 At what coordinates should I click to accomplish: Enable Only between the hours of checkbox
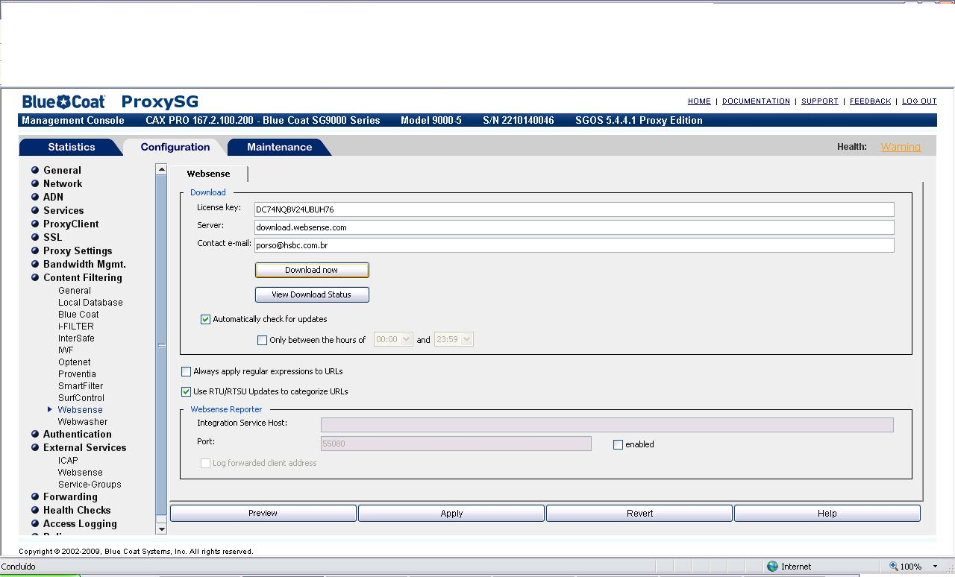click(x=262, y=340)
